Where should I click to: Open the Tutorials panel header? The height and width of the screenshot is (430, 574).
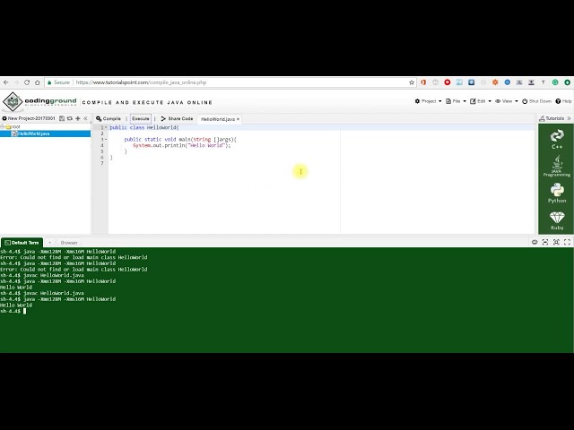tap(552, 118)
